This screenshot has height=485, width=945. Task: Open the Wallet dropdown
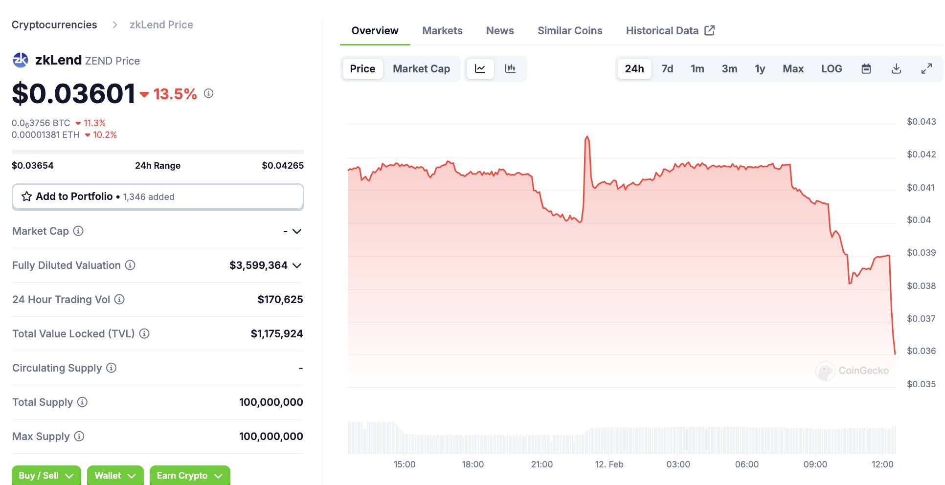click(x=115, y=476)
